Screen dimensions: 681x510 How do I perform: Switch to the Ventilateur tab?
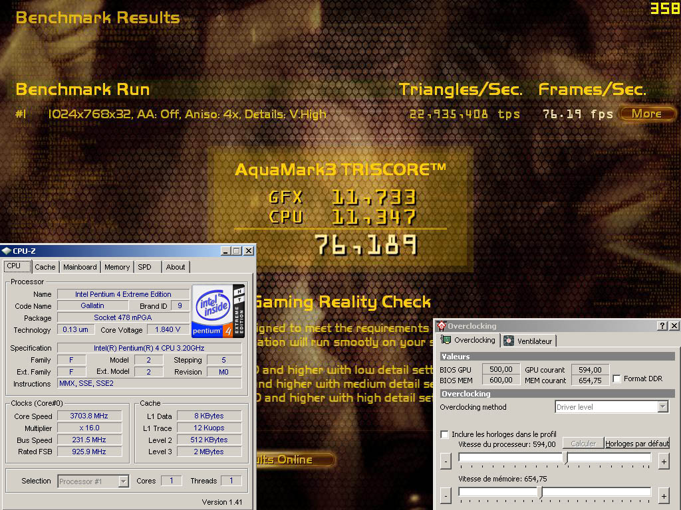click(x=529, y=341)
